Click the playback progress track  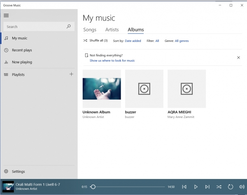[x=127, y=187]
